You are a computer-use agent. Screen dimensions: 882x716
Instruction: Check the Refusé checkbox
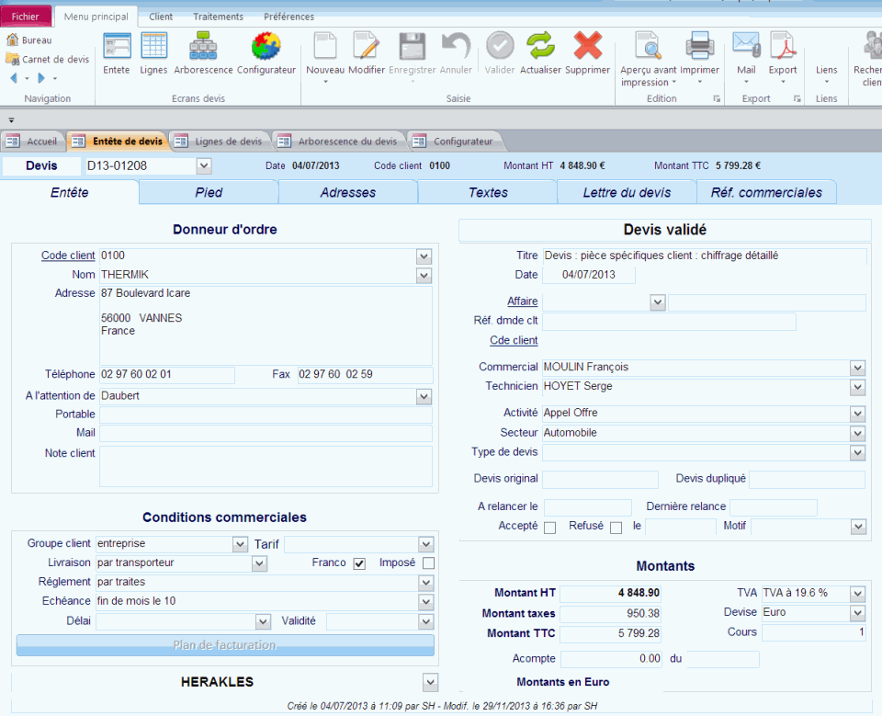611,528
